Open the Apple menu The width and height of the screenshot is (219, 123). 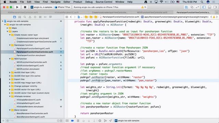click(5, 2)
